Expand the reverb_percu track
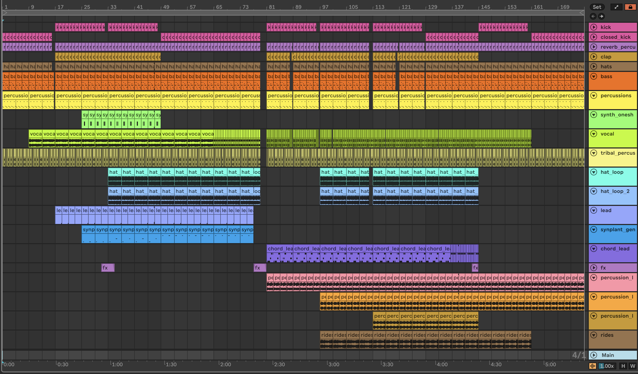 coord(594,47)
